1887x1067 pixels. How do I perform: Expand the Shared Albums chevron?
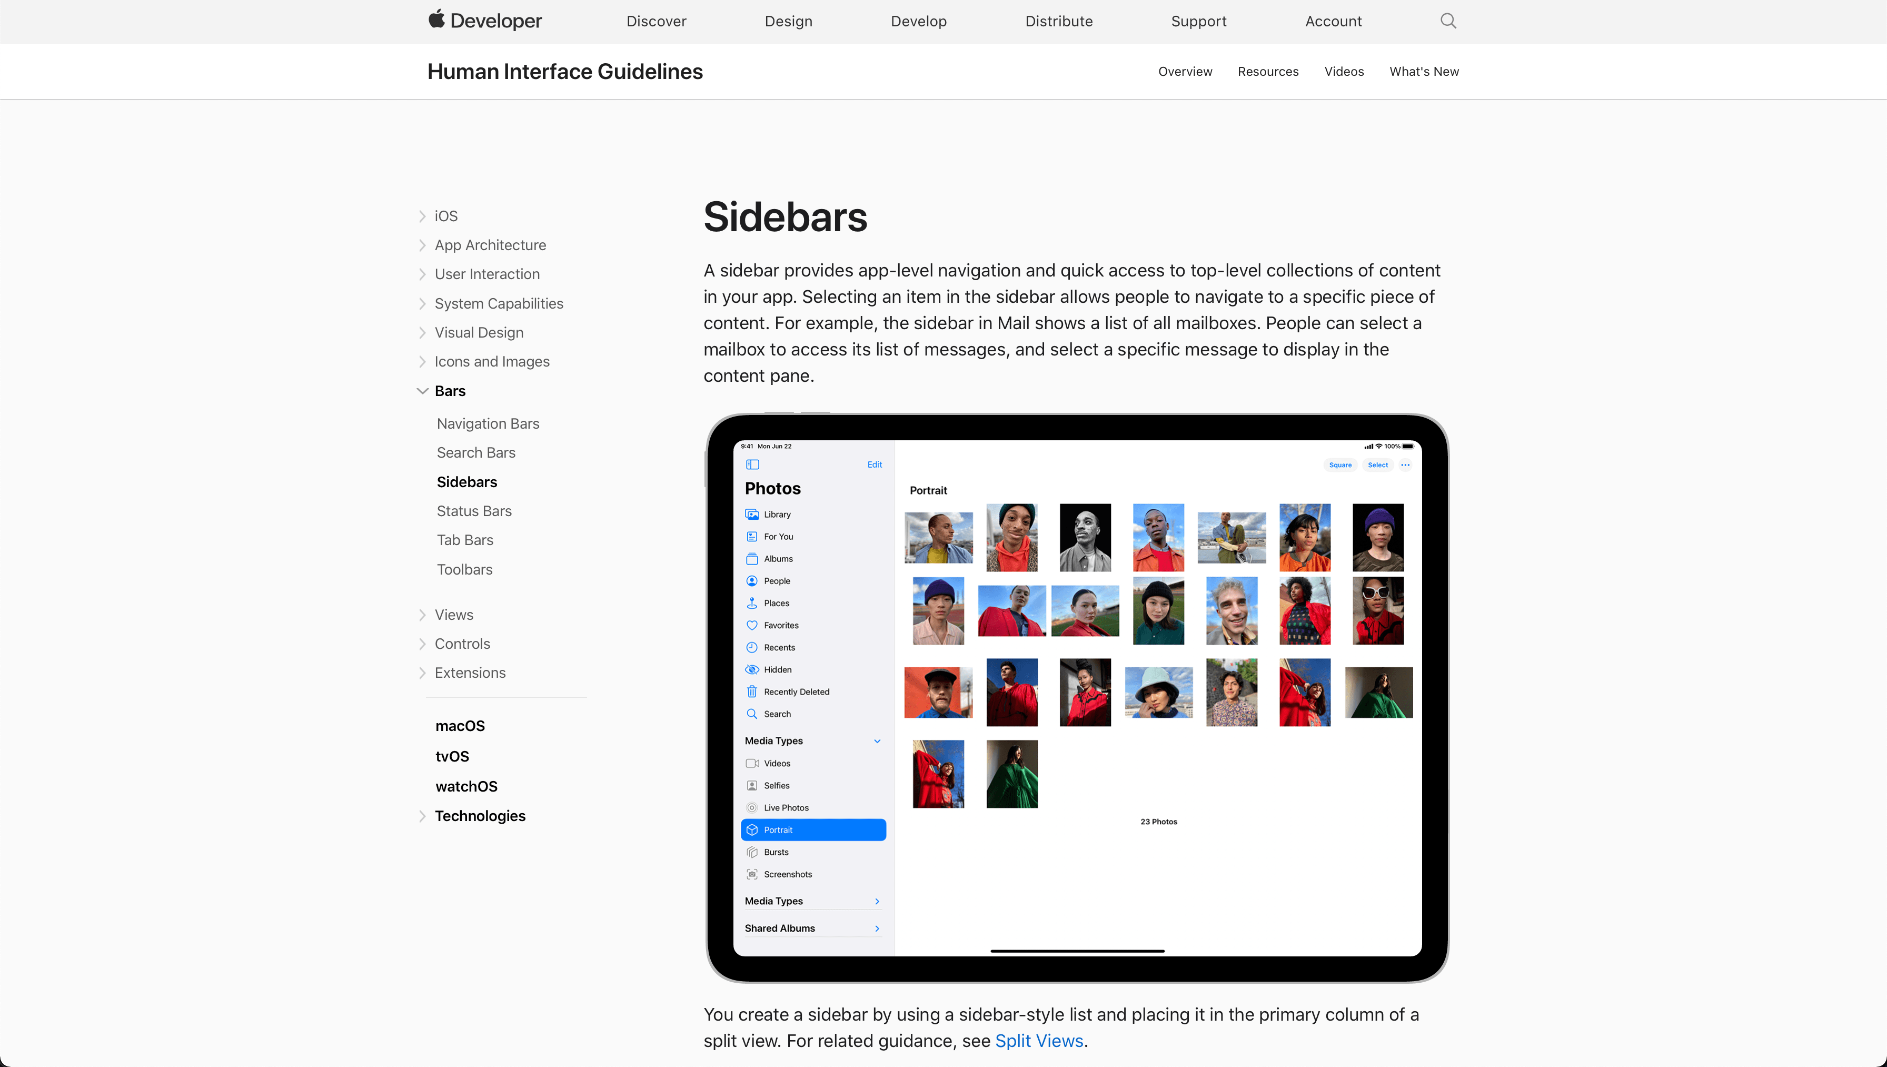[877, 928]
